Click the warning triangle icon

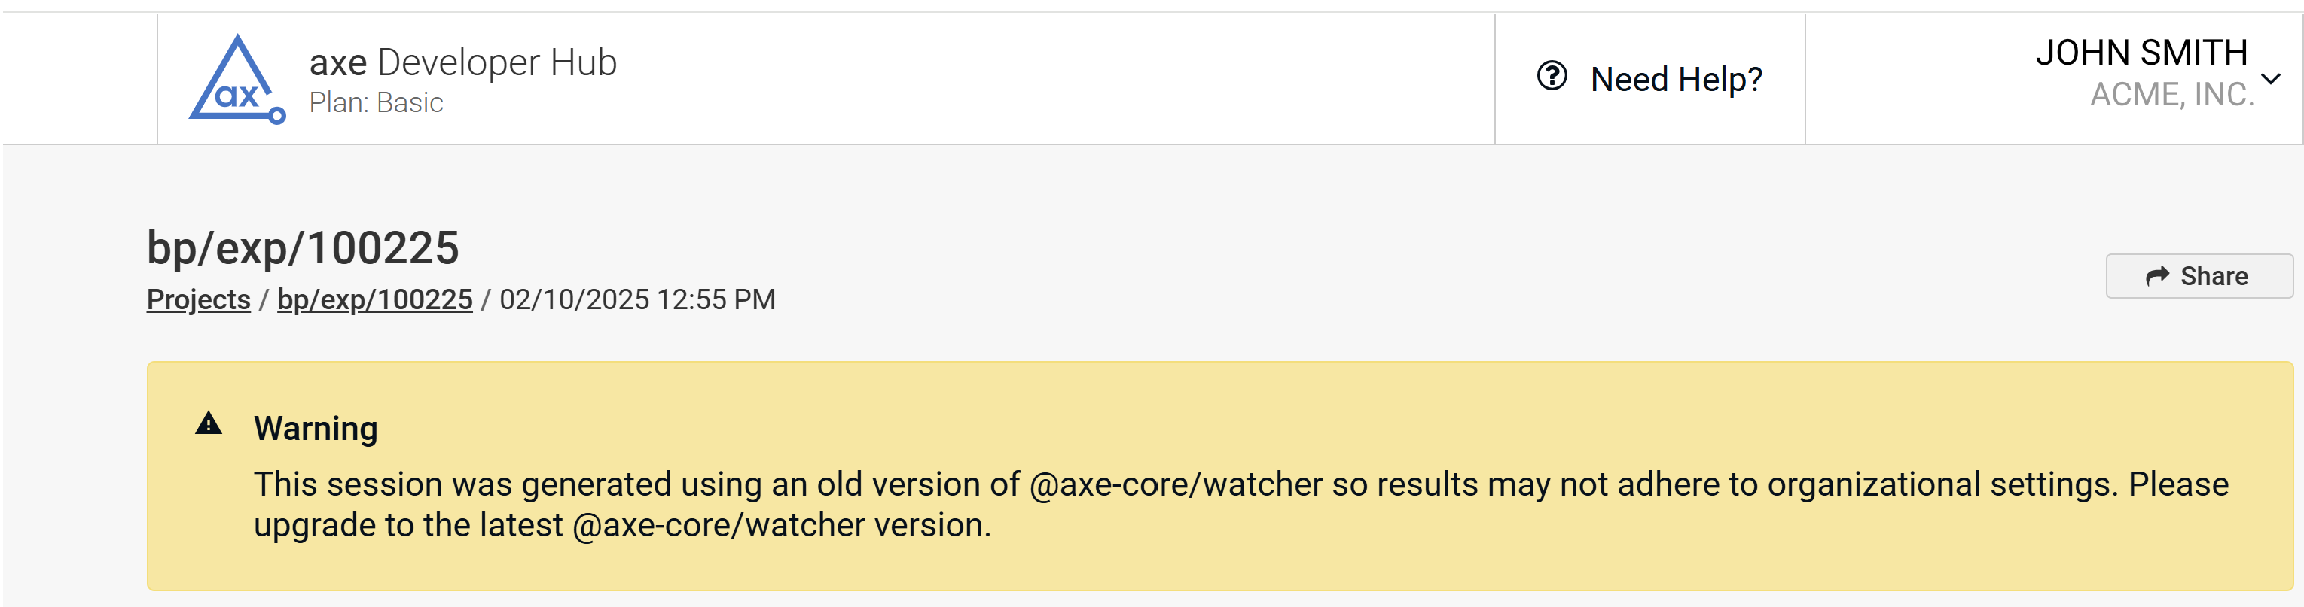click(x=209, y=423)
